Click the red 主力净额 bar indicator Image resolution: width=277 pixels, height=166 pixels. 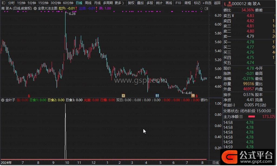(252, 117)
